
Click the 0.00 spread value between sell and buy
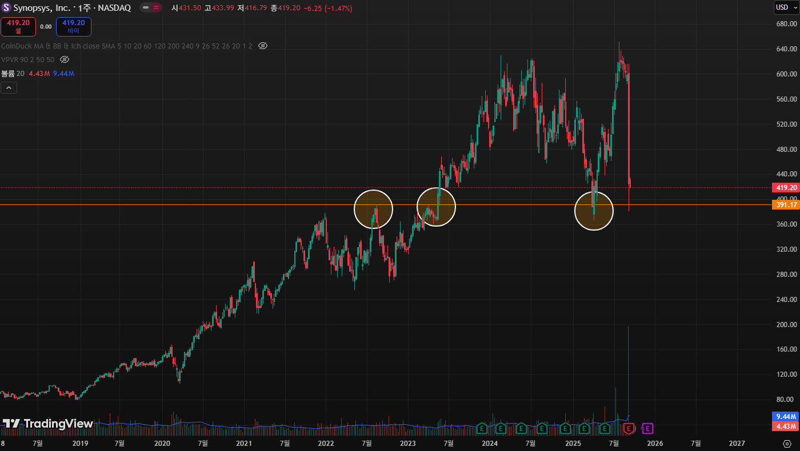(46, 26)
